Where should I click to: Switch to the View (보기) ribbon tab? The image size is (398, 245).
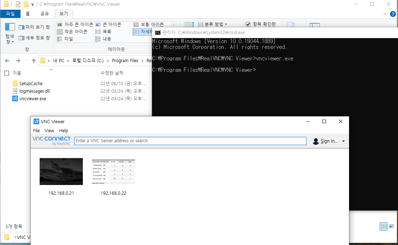64,14
